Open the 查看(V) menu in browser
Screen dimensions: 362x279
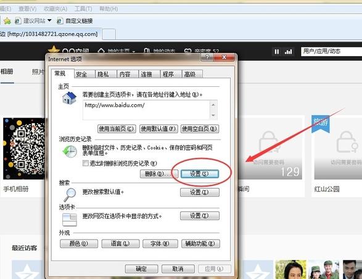tap(28, 9)
